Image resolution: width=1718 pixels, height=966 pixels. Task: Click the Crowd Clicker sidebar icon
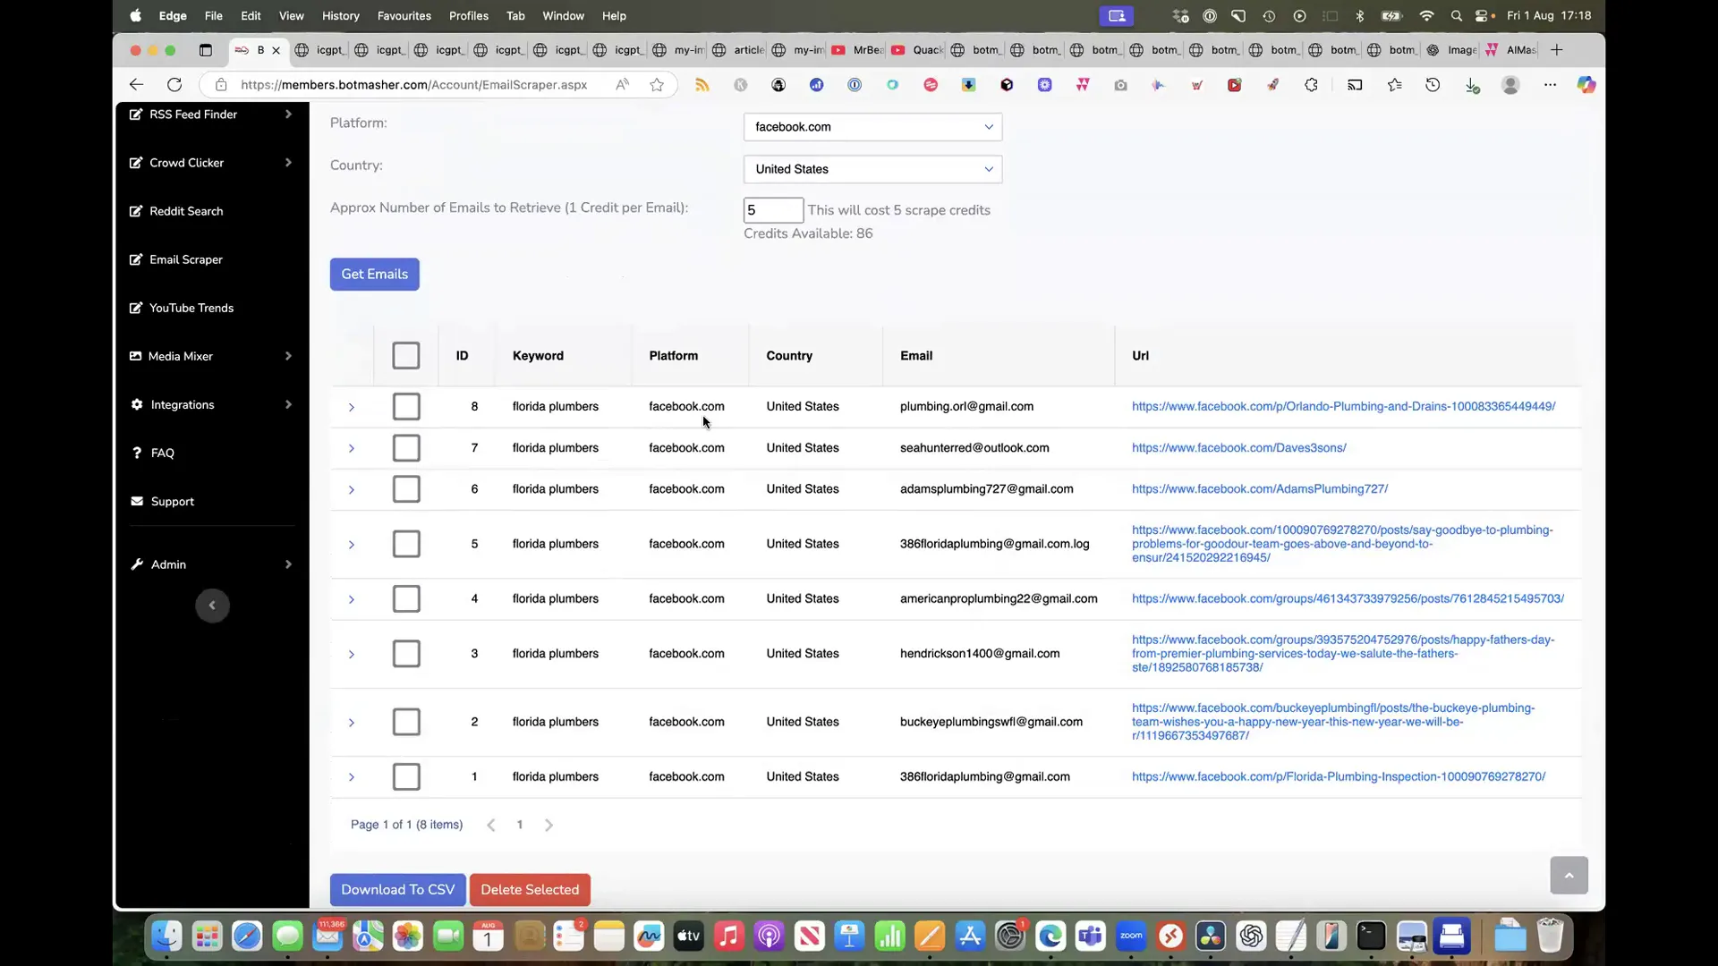(136, 163)
